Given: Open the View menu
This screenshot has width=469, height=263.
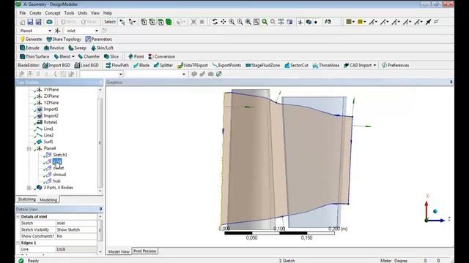Looking at the screenshot, I should [95, 13].
